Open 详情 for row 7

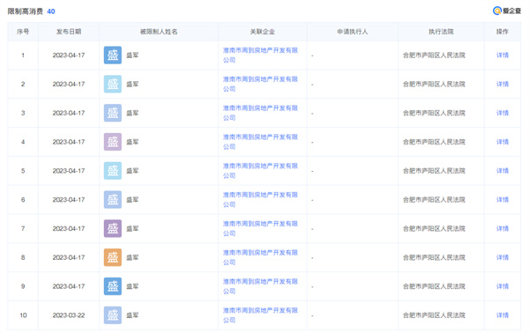coord(503,228)
